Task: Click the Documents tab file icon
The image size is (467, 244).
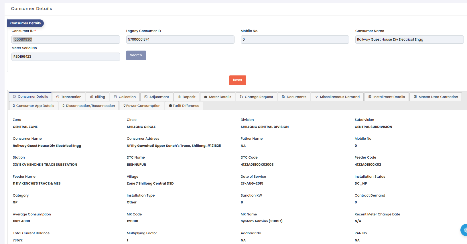Action: 283,97
